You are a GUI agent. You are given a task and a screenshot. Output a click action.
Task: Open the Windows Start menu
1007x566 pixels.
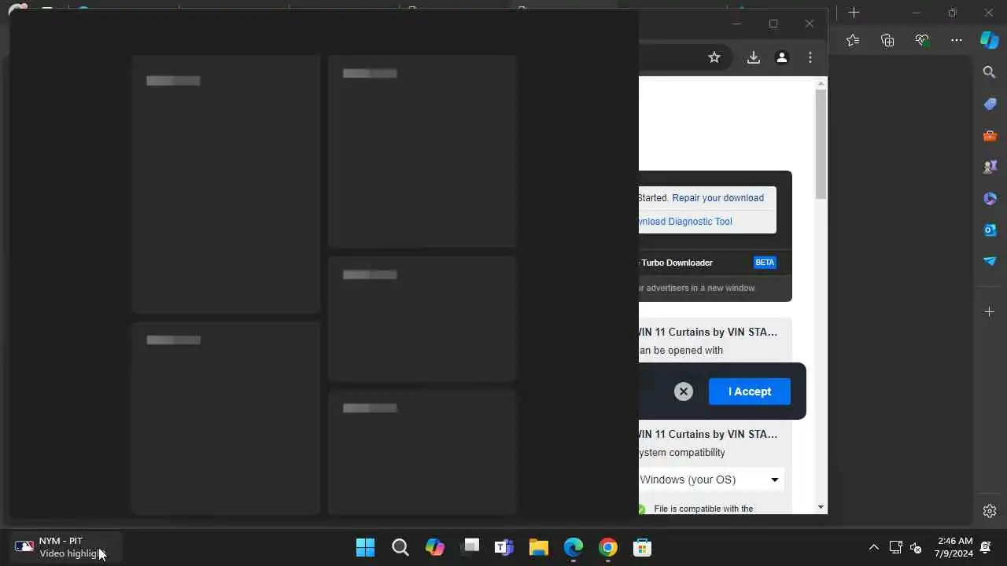(365, 547)
